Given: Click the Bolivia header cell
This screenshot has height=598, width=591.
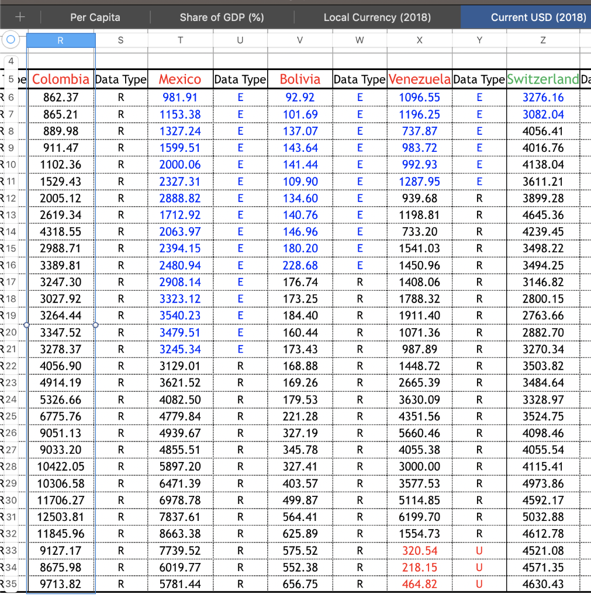Looking at the screenshot, I should pos(300,79).
